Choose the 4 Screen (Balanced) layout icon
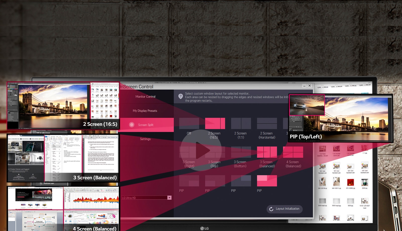402x231 pixels. click(x=293, y=152)
